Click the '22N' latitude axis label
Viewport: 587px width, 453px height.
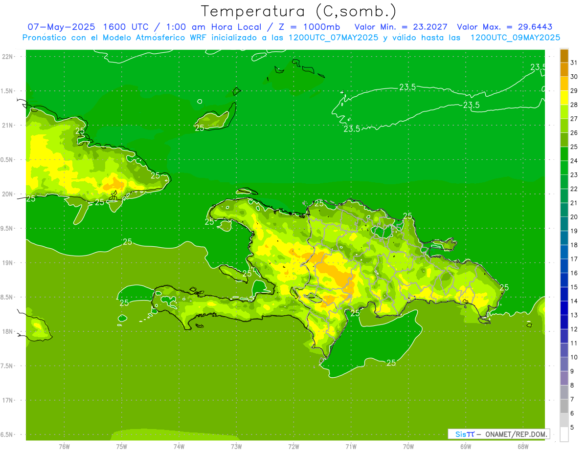click(8, 56)
